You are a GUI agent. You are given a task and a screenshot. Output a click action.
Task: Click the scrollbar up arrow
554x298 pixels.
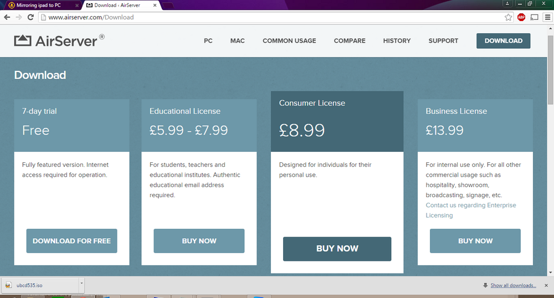point(551,29)
